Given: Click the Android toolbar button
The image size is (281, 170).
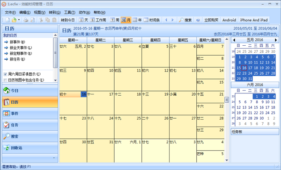Looking at the screenshot, I should pos(229,20).
